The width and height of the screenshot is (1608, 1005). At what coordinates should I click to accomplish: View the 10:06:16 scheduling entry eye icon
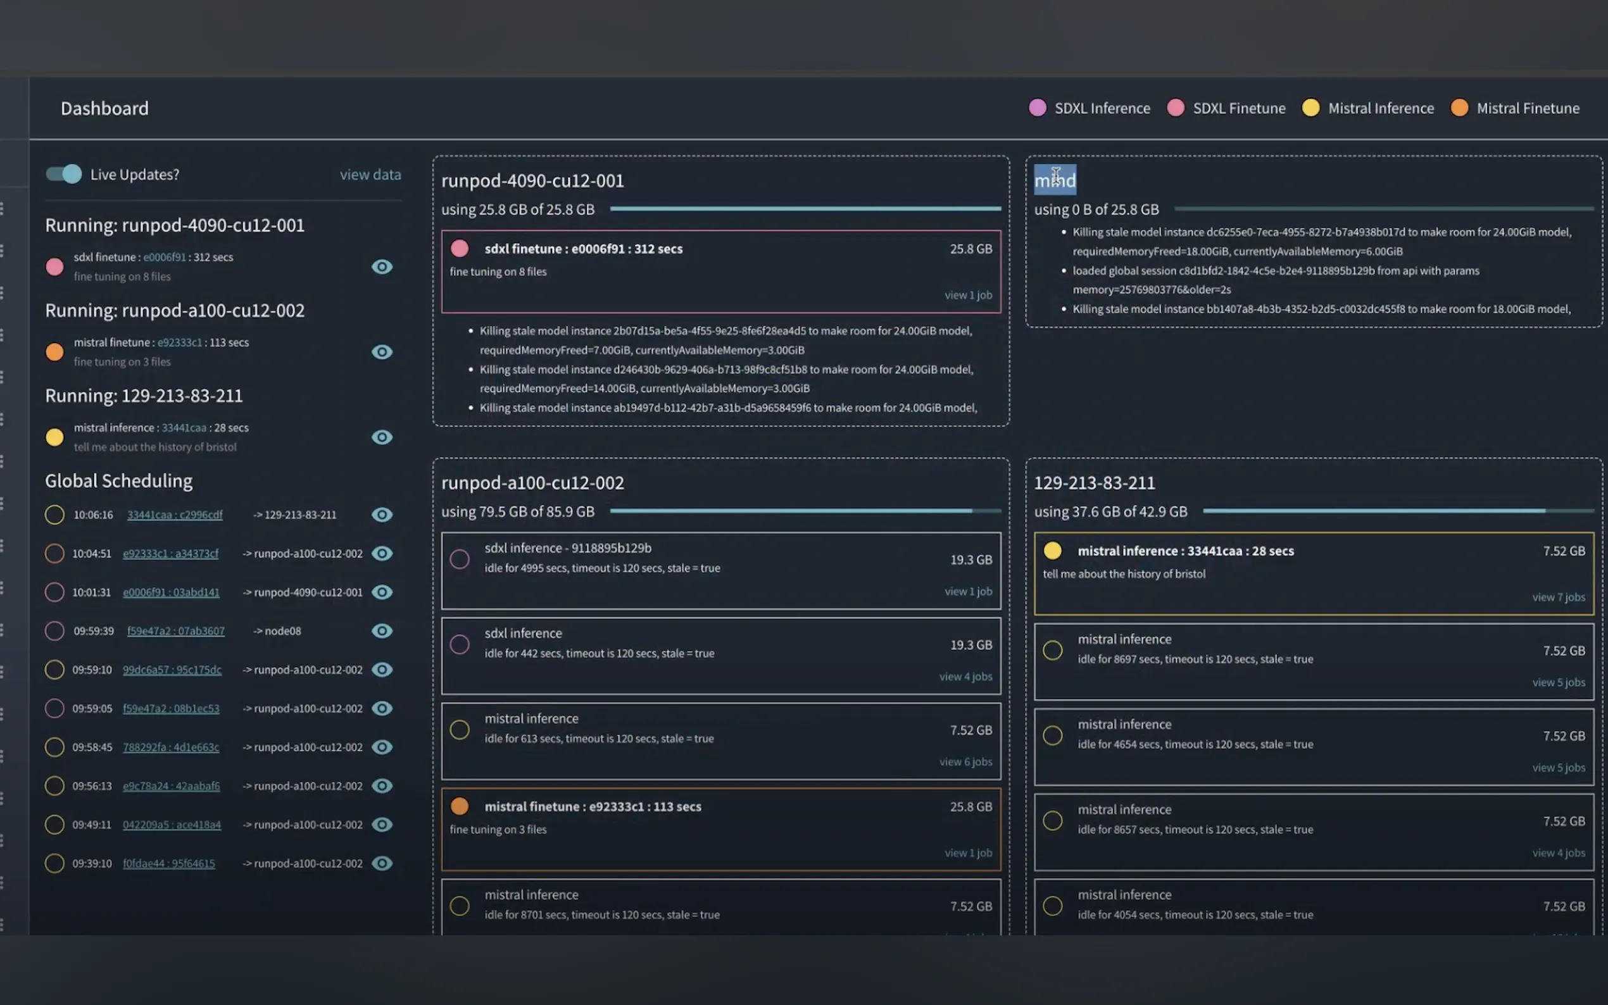pyautogui.click(x=382, y=515)
